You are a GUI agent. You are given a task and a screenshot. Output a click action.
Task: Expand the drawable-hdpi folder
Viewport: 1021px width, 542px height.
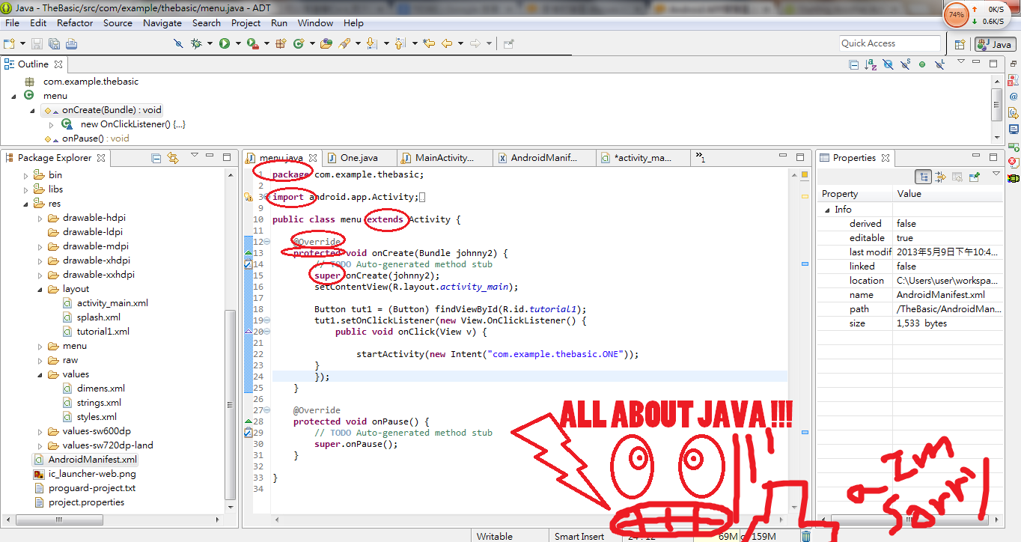(x=40, y=218)
